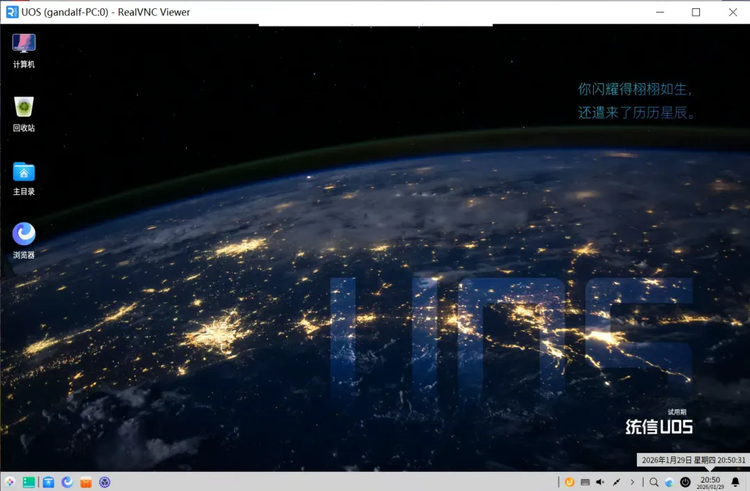
Task: Open the power button in the taskbar
Action: pos(685,483)
